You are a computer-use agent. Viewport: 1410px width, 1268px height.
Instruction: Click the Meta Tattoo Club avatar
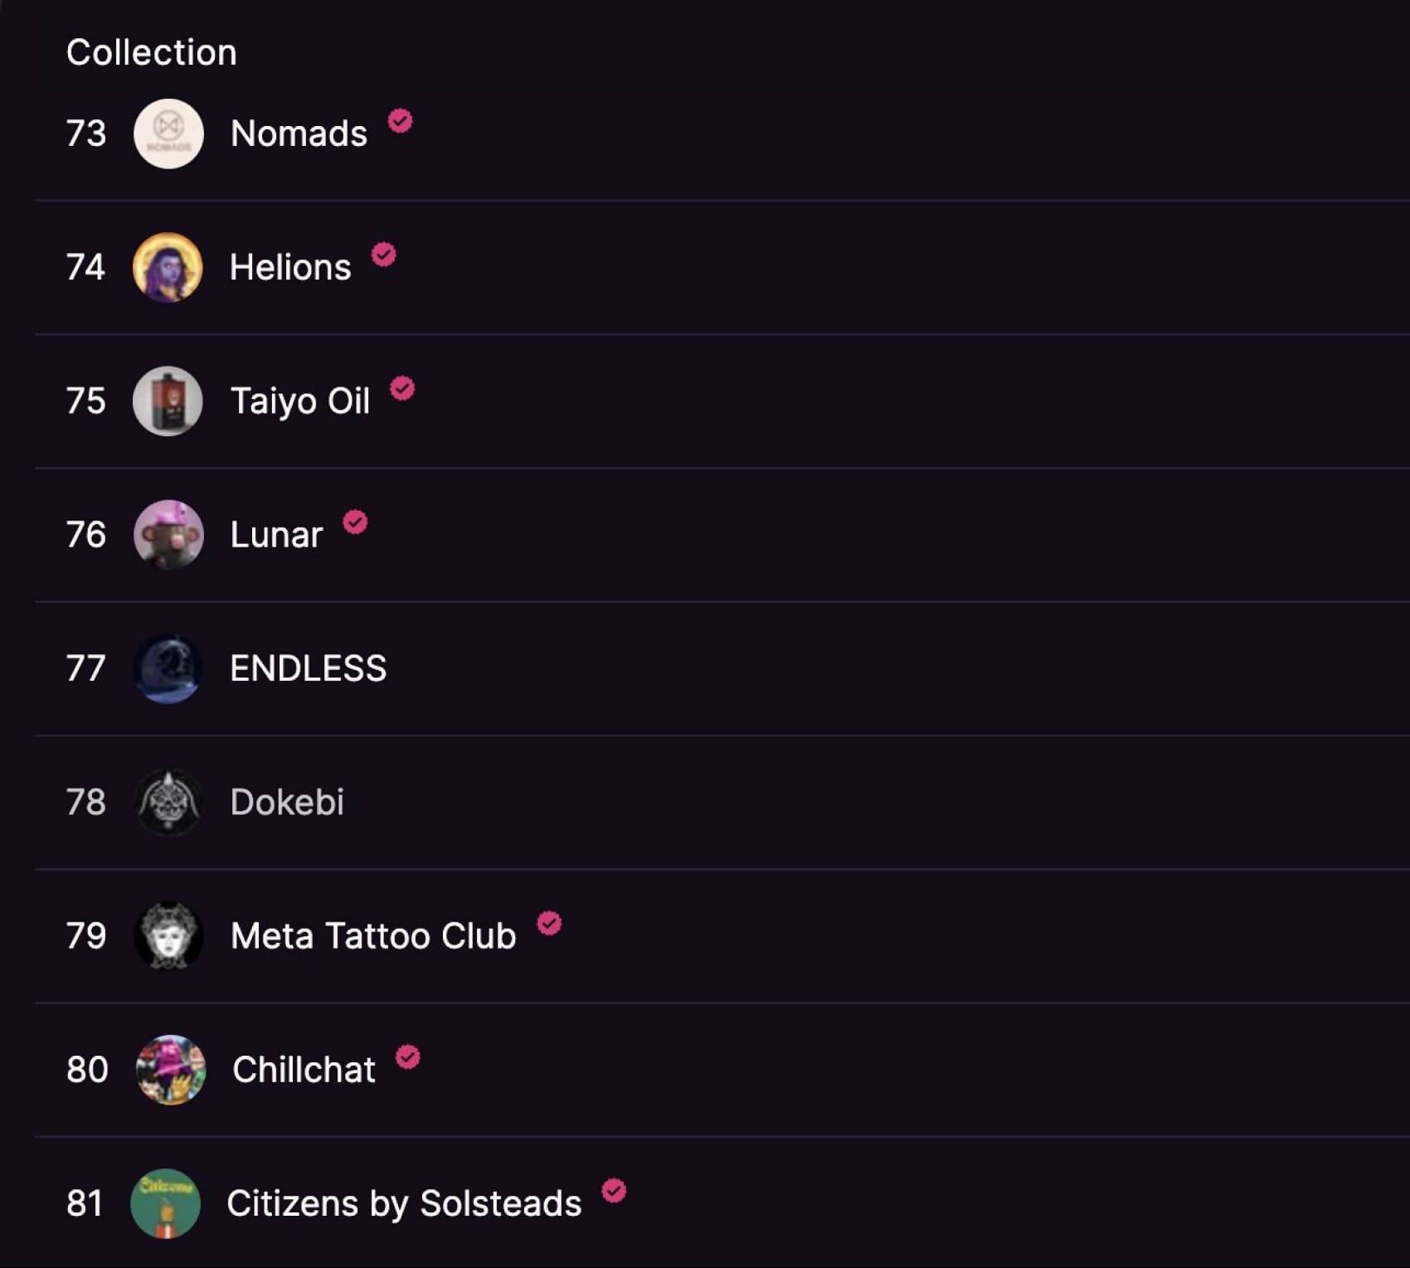click(x=168, y=936)
